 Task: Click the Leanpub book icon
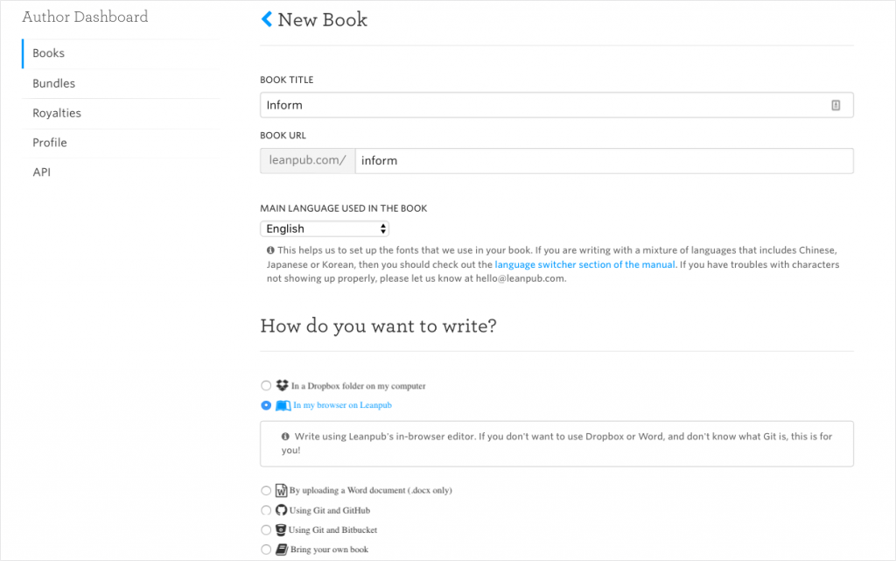click(x=283, y=405)
